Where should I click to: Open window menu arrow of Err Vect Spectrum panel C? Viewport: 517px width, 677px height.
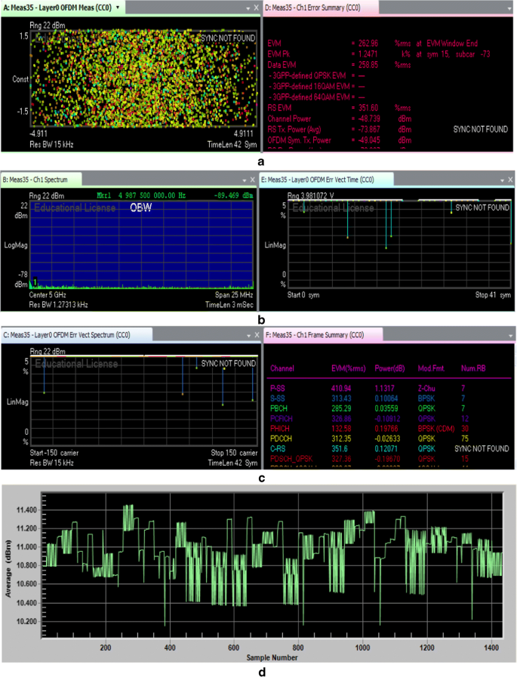point(249,335)
